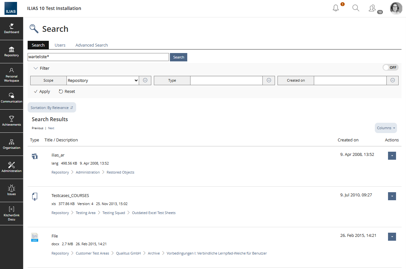
Task: Switch the Filter toggle to ON
Action: pos(390,67)
